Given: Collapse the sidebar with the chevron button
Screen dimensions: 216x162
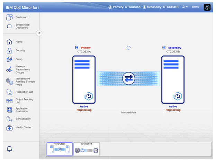Looking at the screenshot, I should 39,33.
